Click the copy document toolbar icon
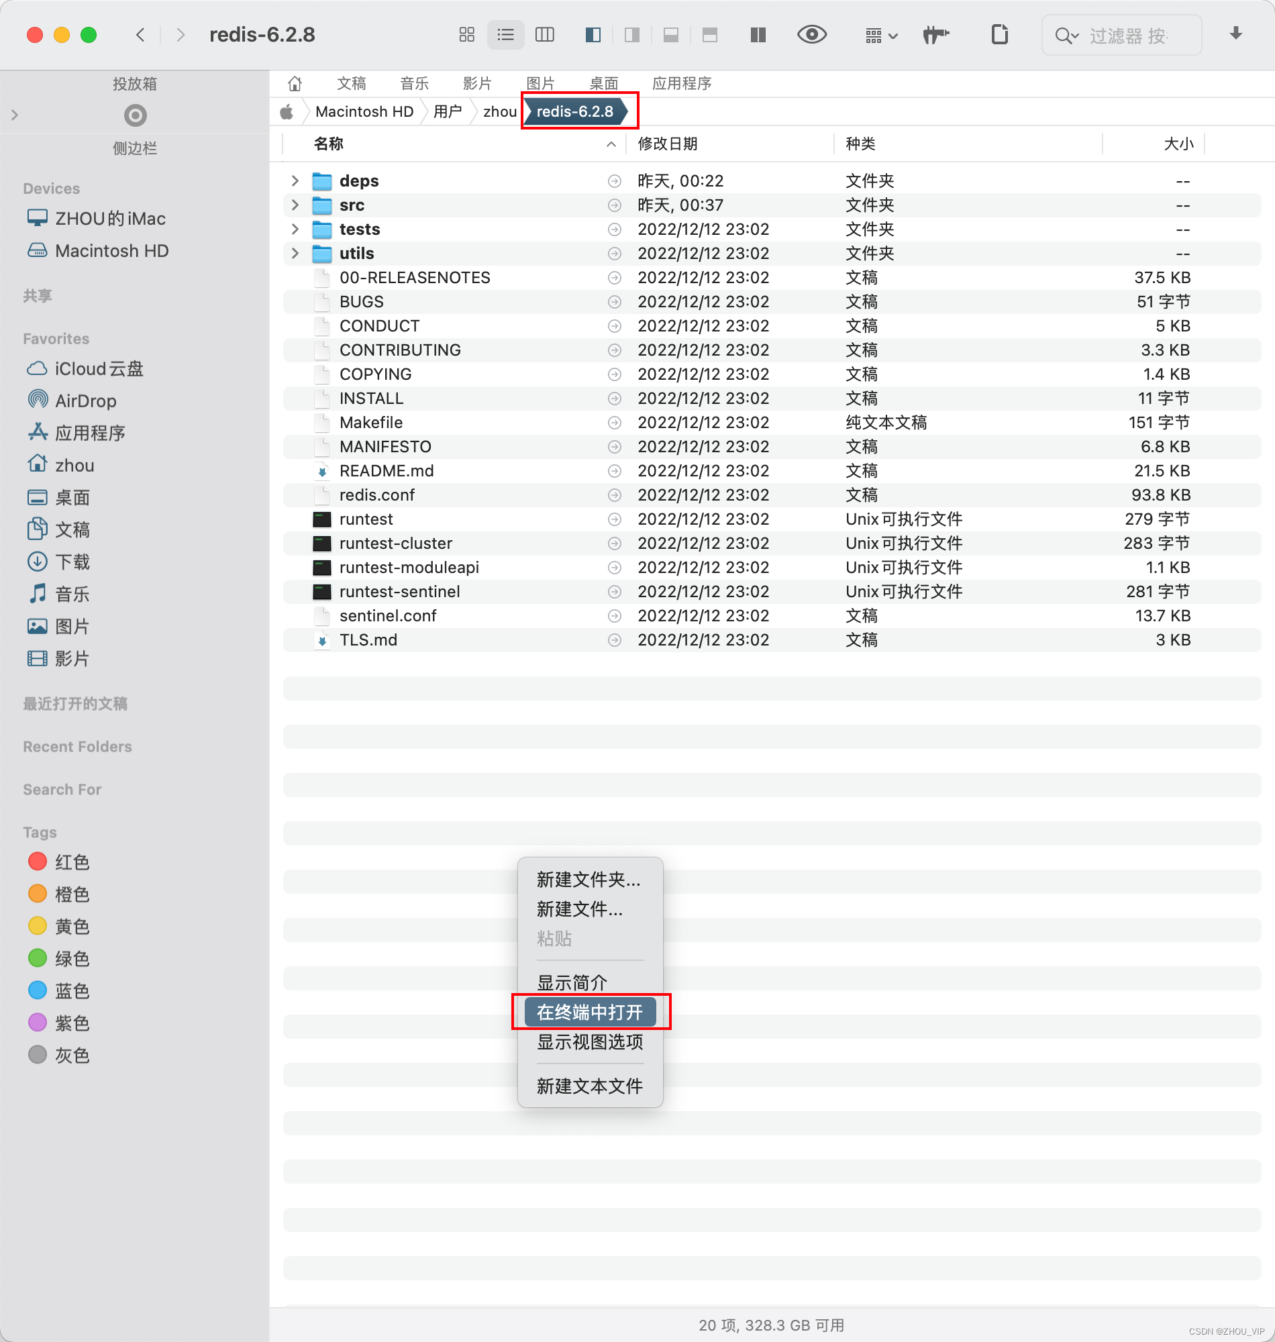This screenshot has width=1275, height=1342. tap(999, 34)
